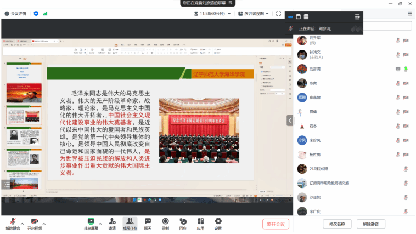Collapse the members panel with side handle
416x234 pixels.
pos(289,120)
